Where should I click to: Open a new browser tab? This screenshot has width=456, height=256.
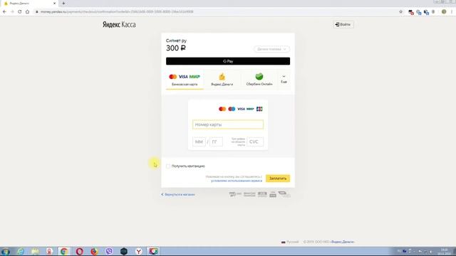[x=63, y=4]
